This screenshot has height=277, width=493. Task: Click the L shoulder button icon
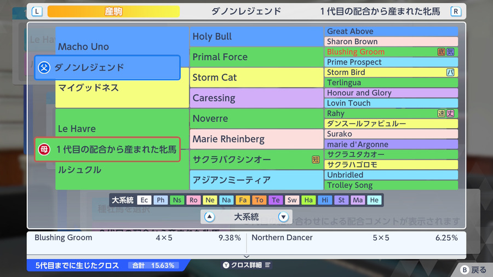(x=37, y=11)
